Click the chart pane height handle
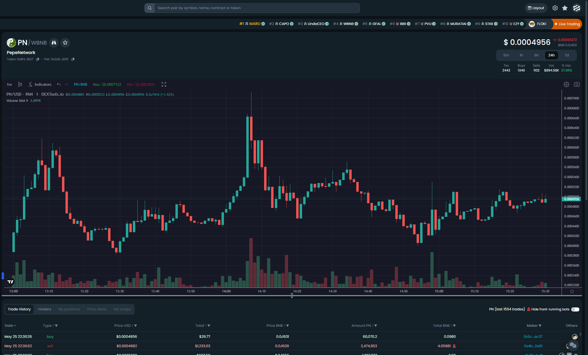588x355 pixels. coord(292,295)
